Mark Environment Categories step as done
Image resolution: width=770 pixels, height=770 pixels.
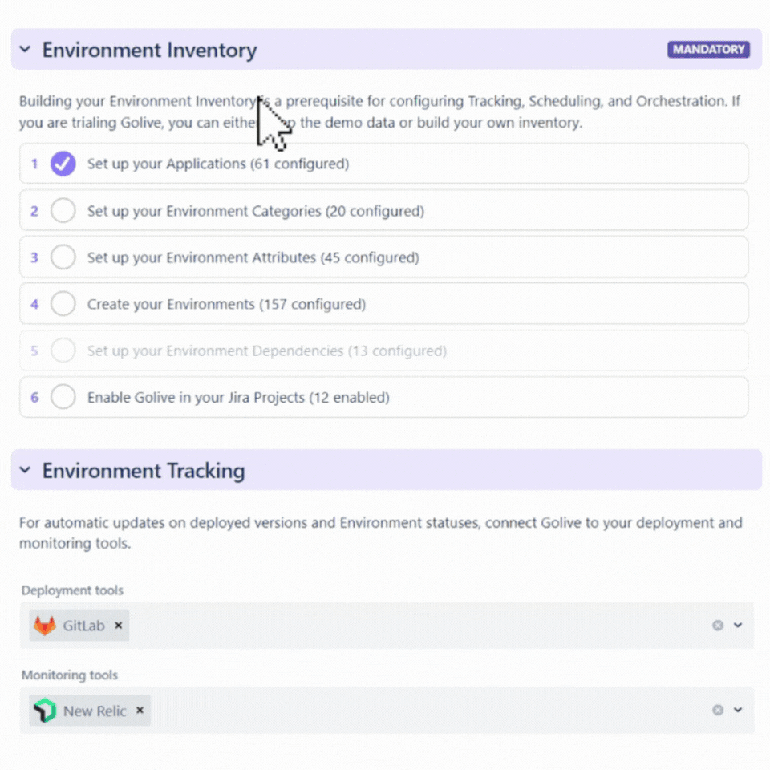pos(63,210)
